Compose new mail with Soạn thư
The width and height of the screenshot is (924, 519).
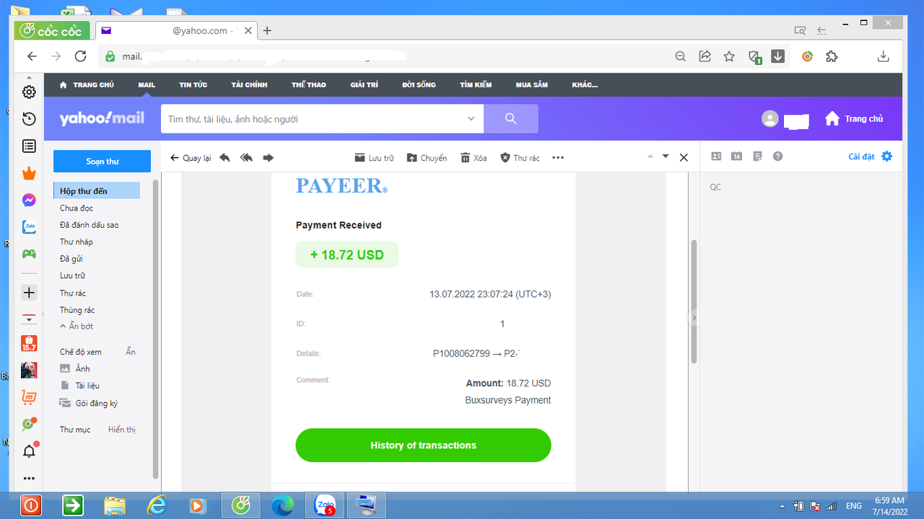[x=103, y=161]
